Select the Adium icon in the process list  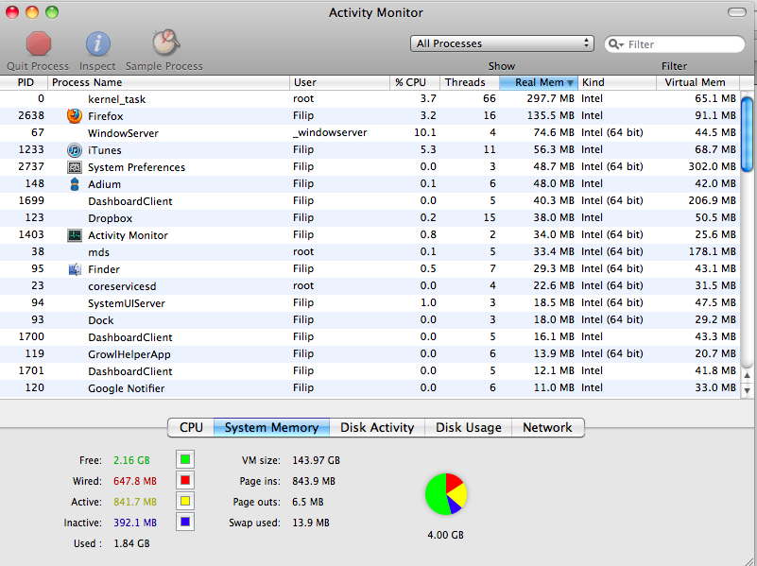point(75,184)
